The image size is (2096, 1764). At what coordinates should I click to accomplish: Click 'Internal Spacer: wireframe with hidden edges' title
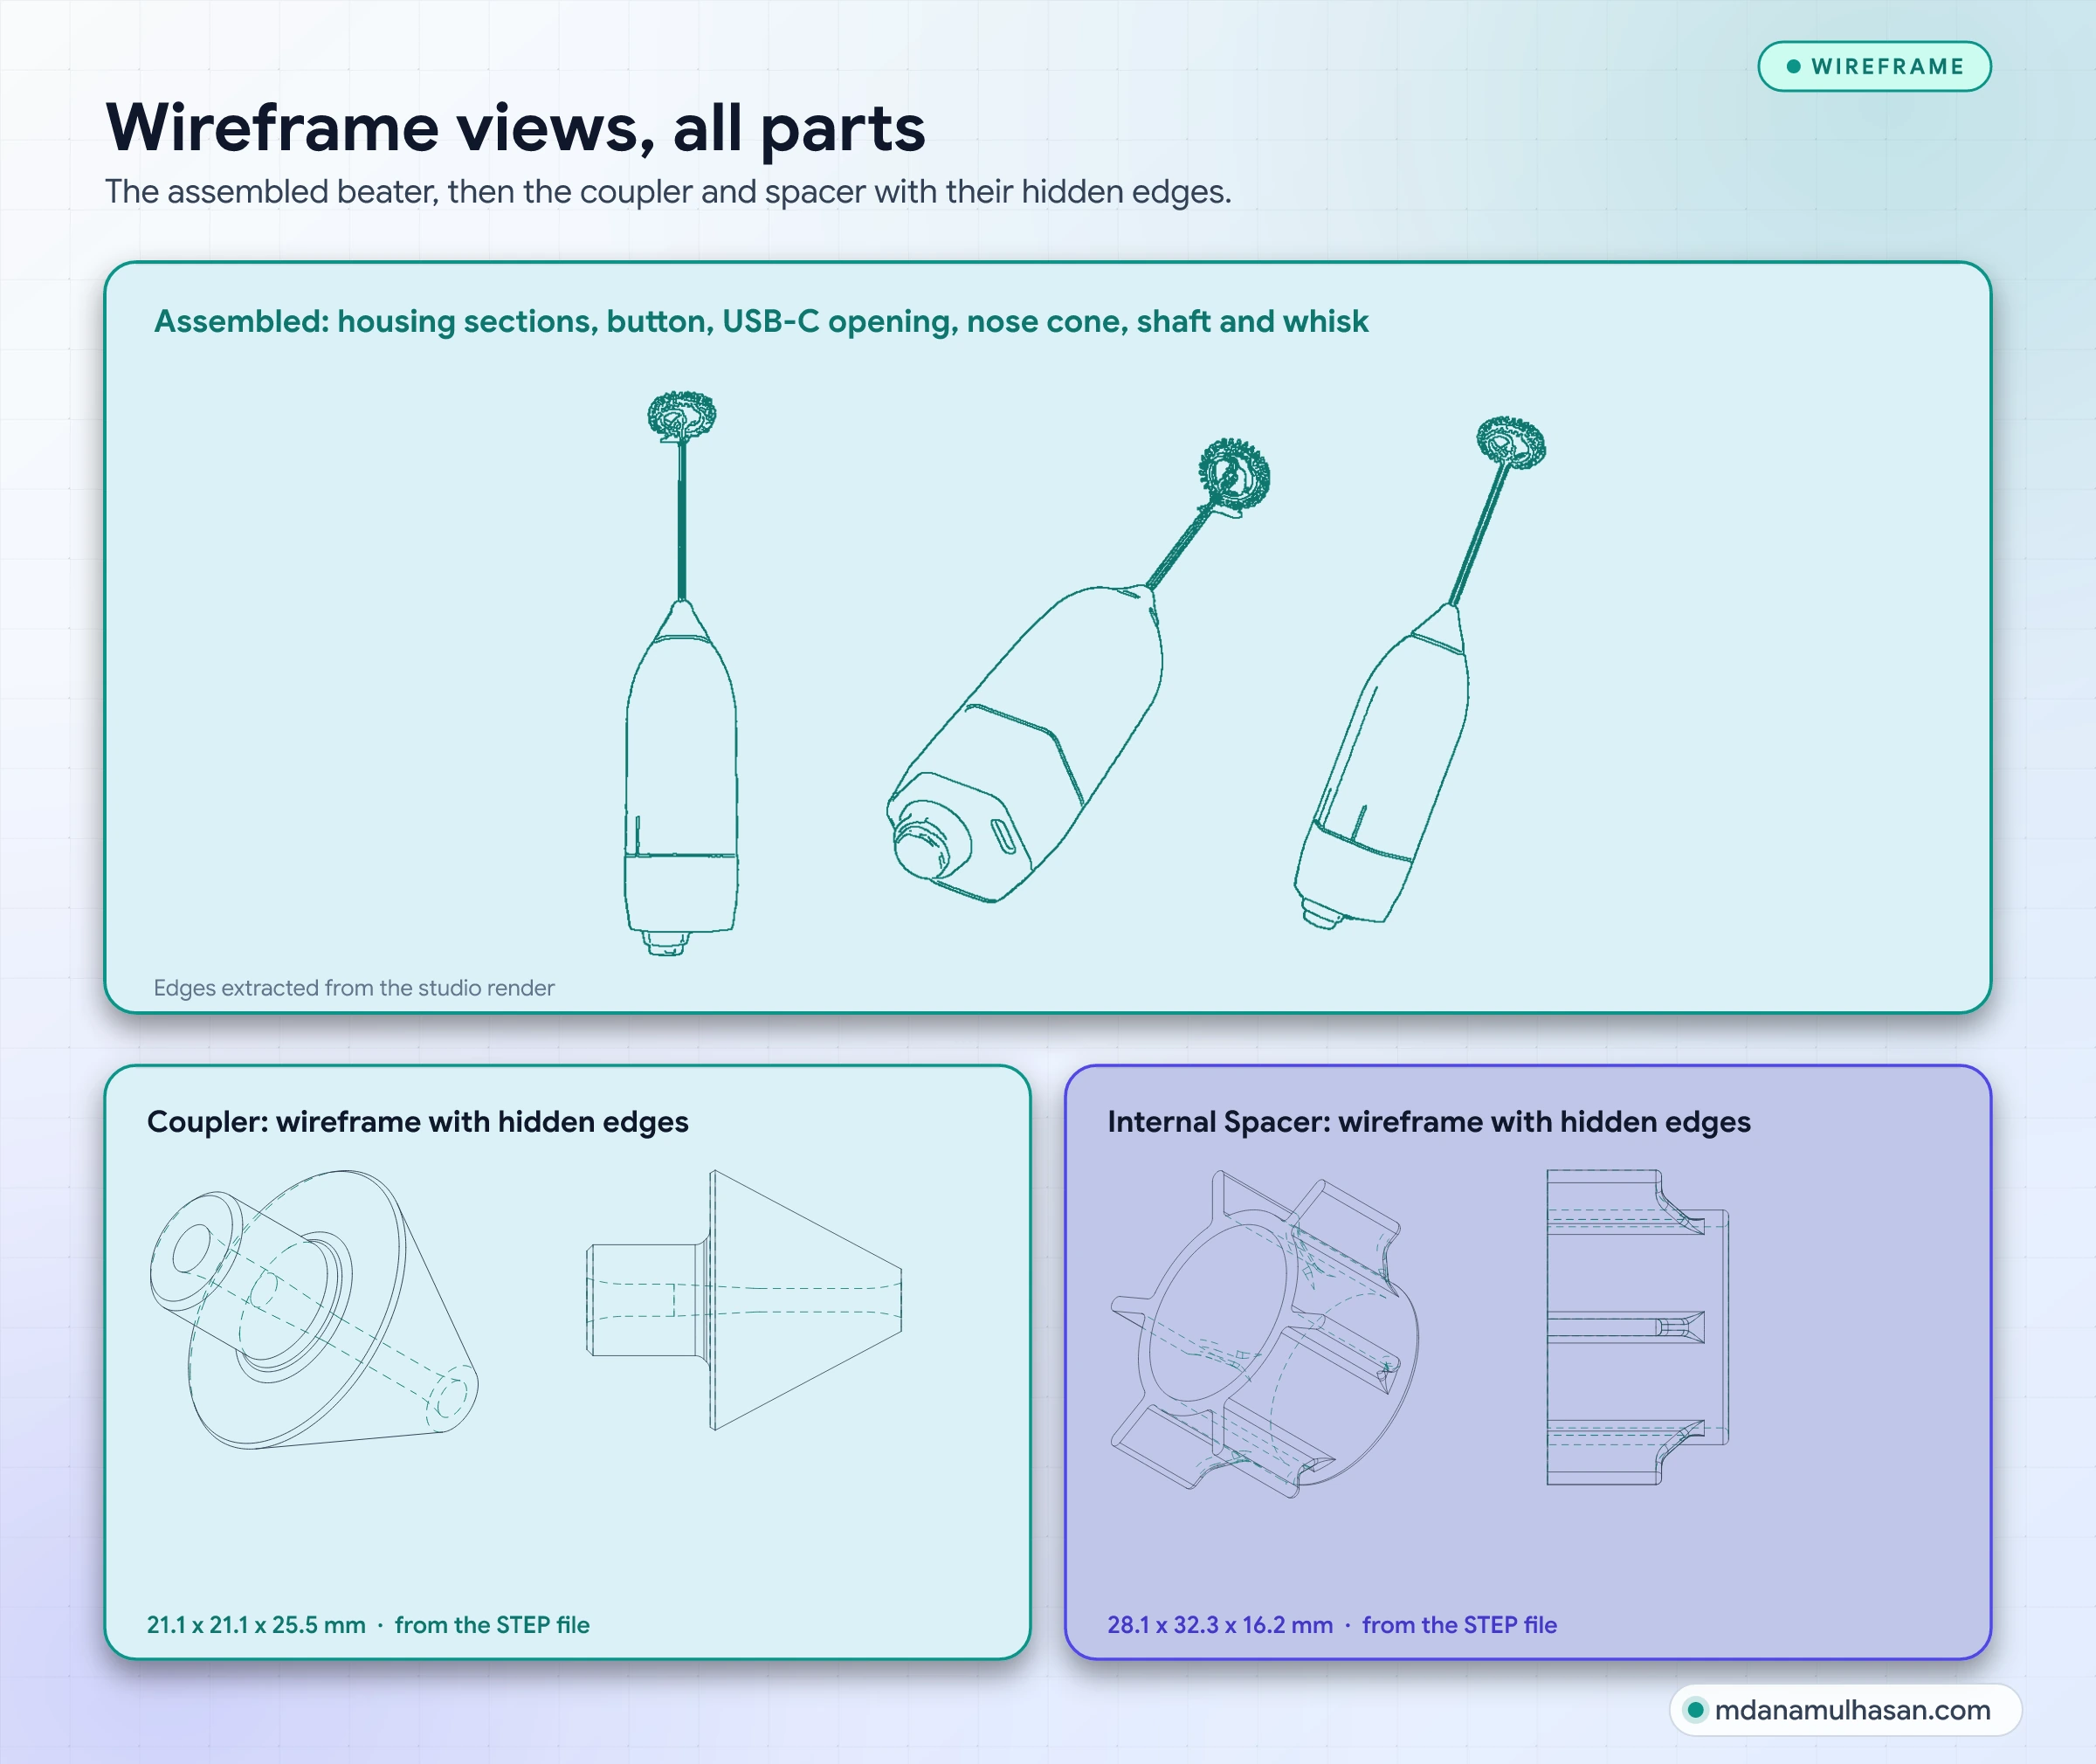(x=1428, y=1122)
